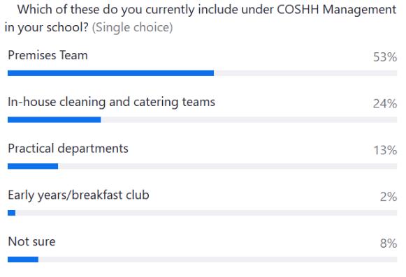
Task: Click the 53% result value
Action: [x=385, y=57]
